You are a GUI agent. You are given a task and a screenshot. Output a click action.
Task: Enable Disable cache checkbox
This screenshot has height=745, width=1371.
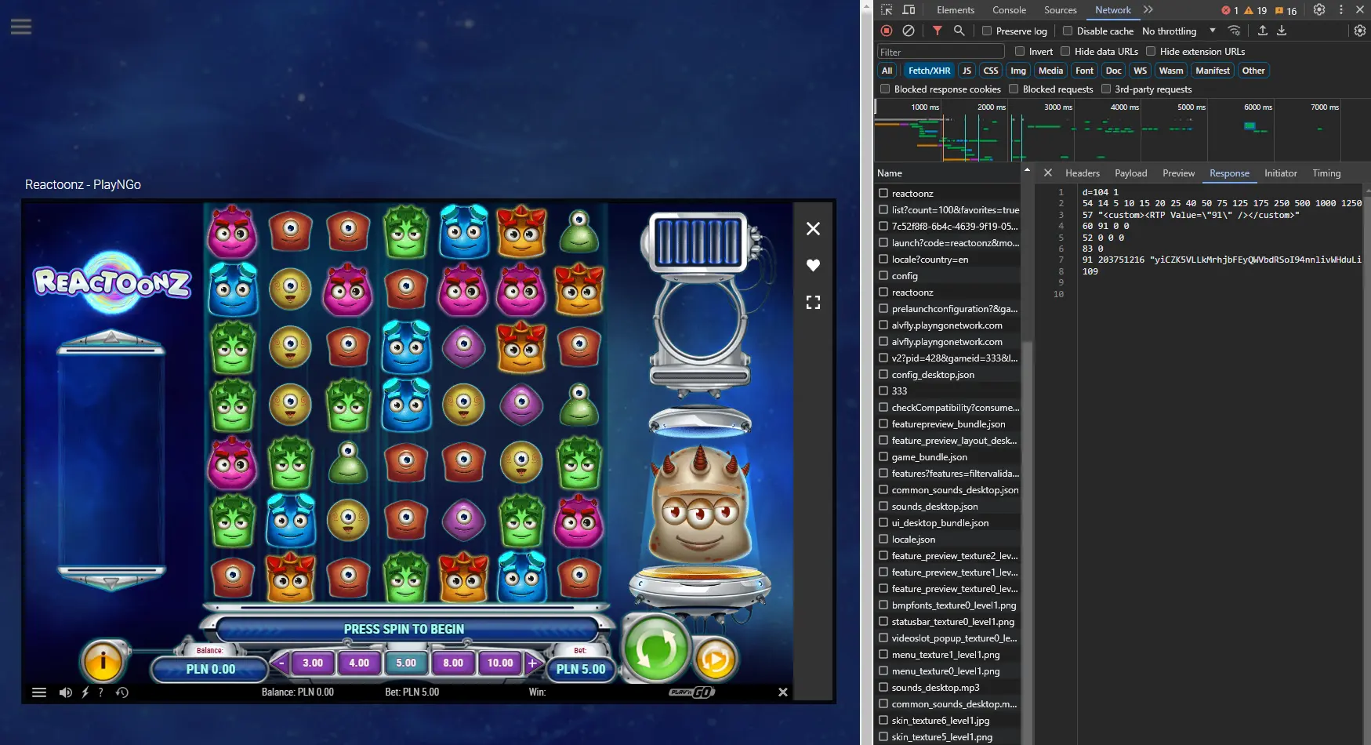(1068, 31)
